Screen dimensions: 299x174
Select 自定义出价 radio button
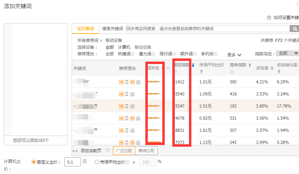coord(34,162)
